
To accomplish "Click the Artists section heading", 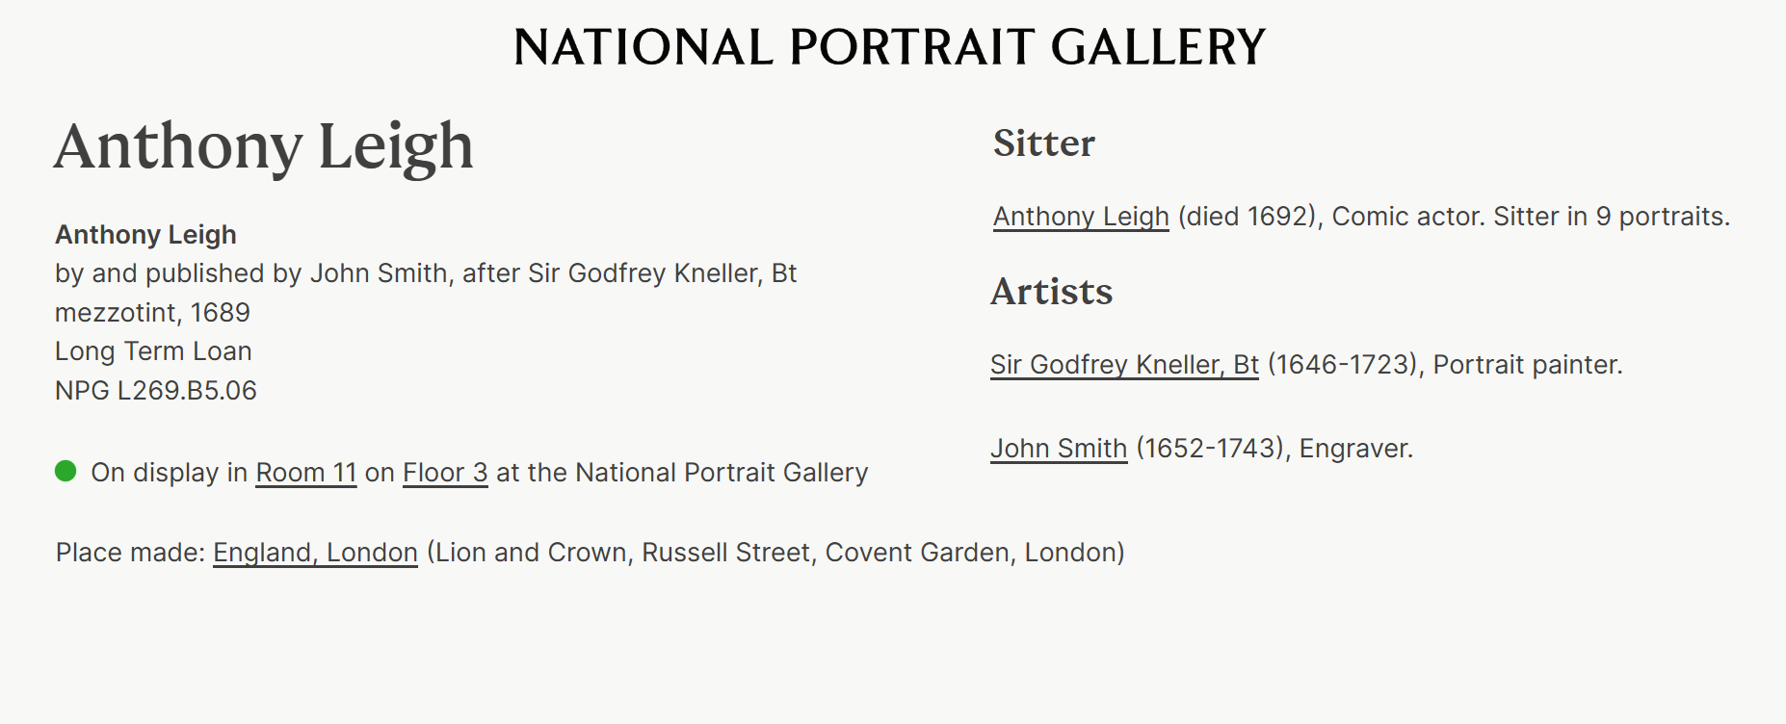I will tap(1052, 292).
